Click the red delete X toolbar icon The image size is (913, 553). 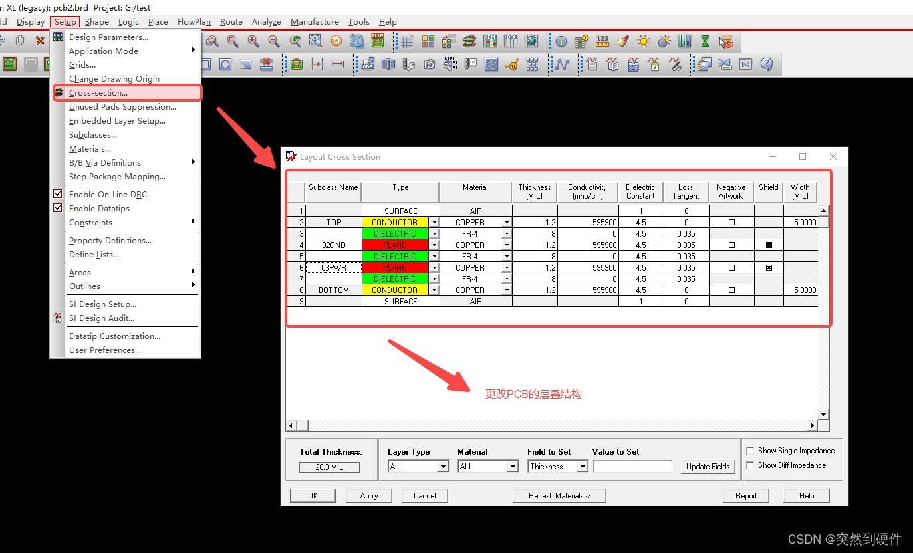pyautogui.click(x=40, y=41)
